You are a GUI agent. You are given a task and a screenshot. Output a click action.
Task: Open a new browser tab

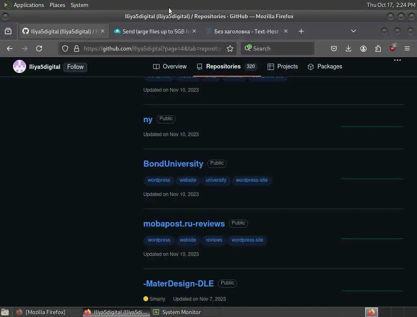coord(301,31)
